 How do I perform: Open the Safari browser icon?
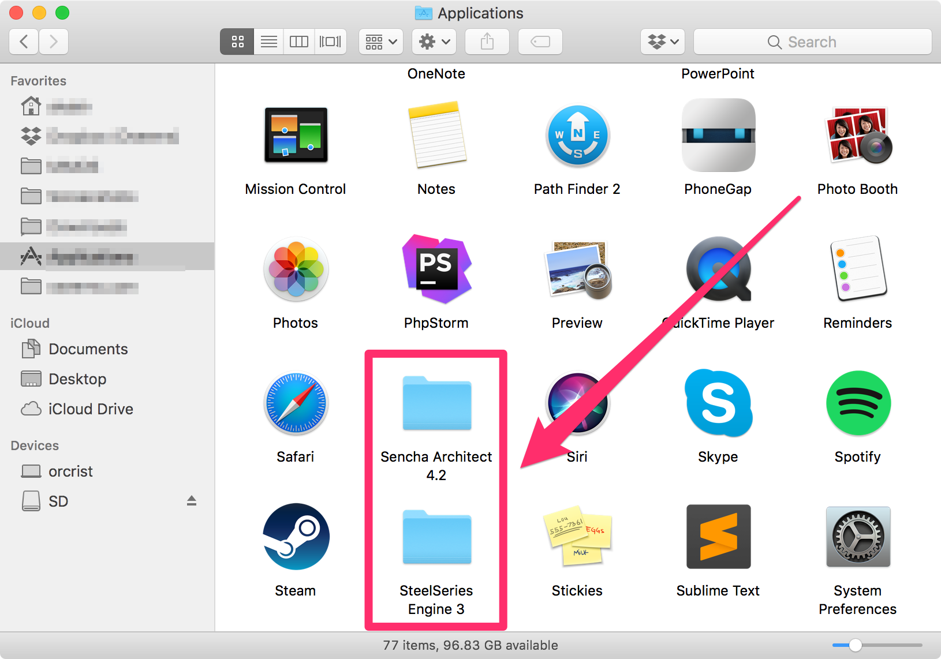point(295,404)
